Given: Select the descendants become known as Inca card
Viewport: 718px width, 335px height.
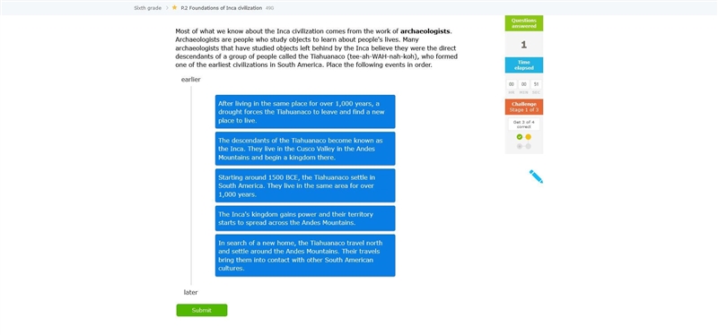Looking at the screenshot, I should [305, 149].
